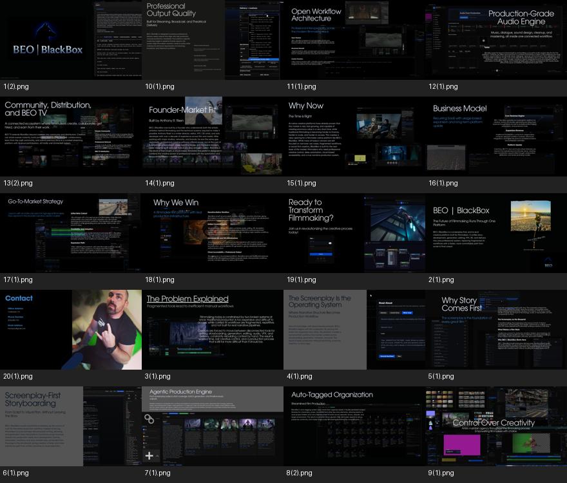The image size is (567, 483).
Task: Select the Control Over Creativity thumbnail
Action: (496, 426)
